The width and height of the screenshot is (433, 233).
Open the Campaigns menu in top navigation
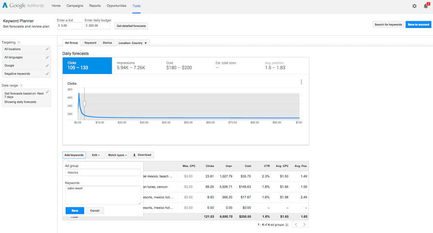pyautogui.click(x=75, y=6)
